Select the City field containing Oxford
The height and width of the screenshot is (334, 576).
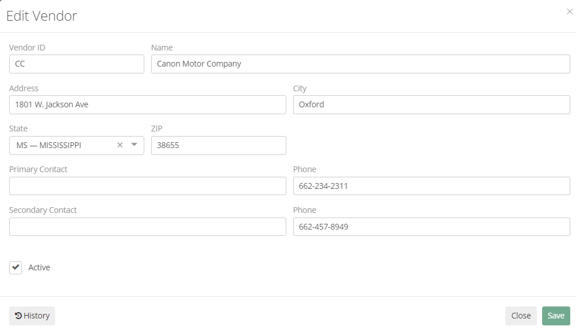431,104
